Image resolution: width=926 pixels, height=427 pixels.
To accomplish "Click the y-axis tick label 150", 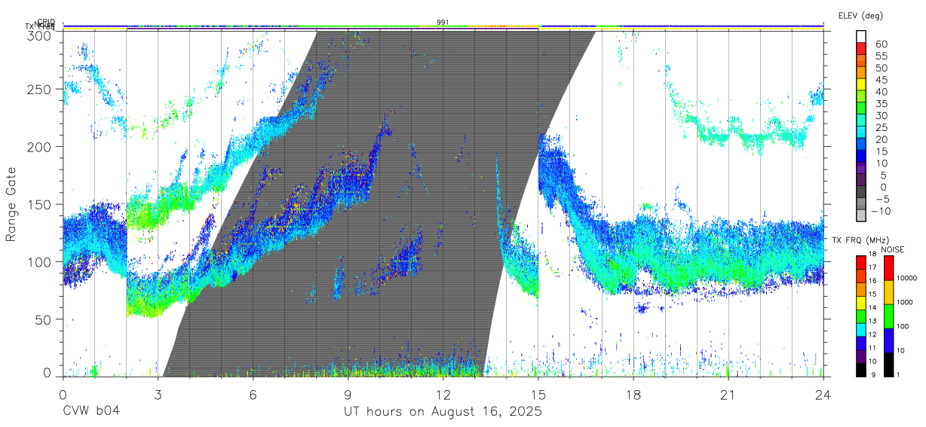I will [40, 204].
